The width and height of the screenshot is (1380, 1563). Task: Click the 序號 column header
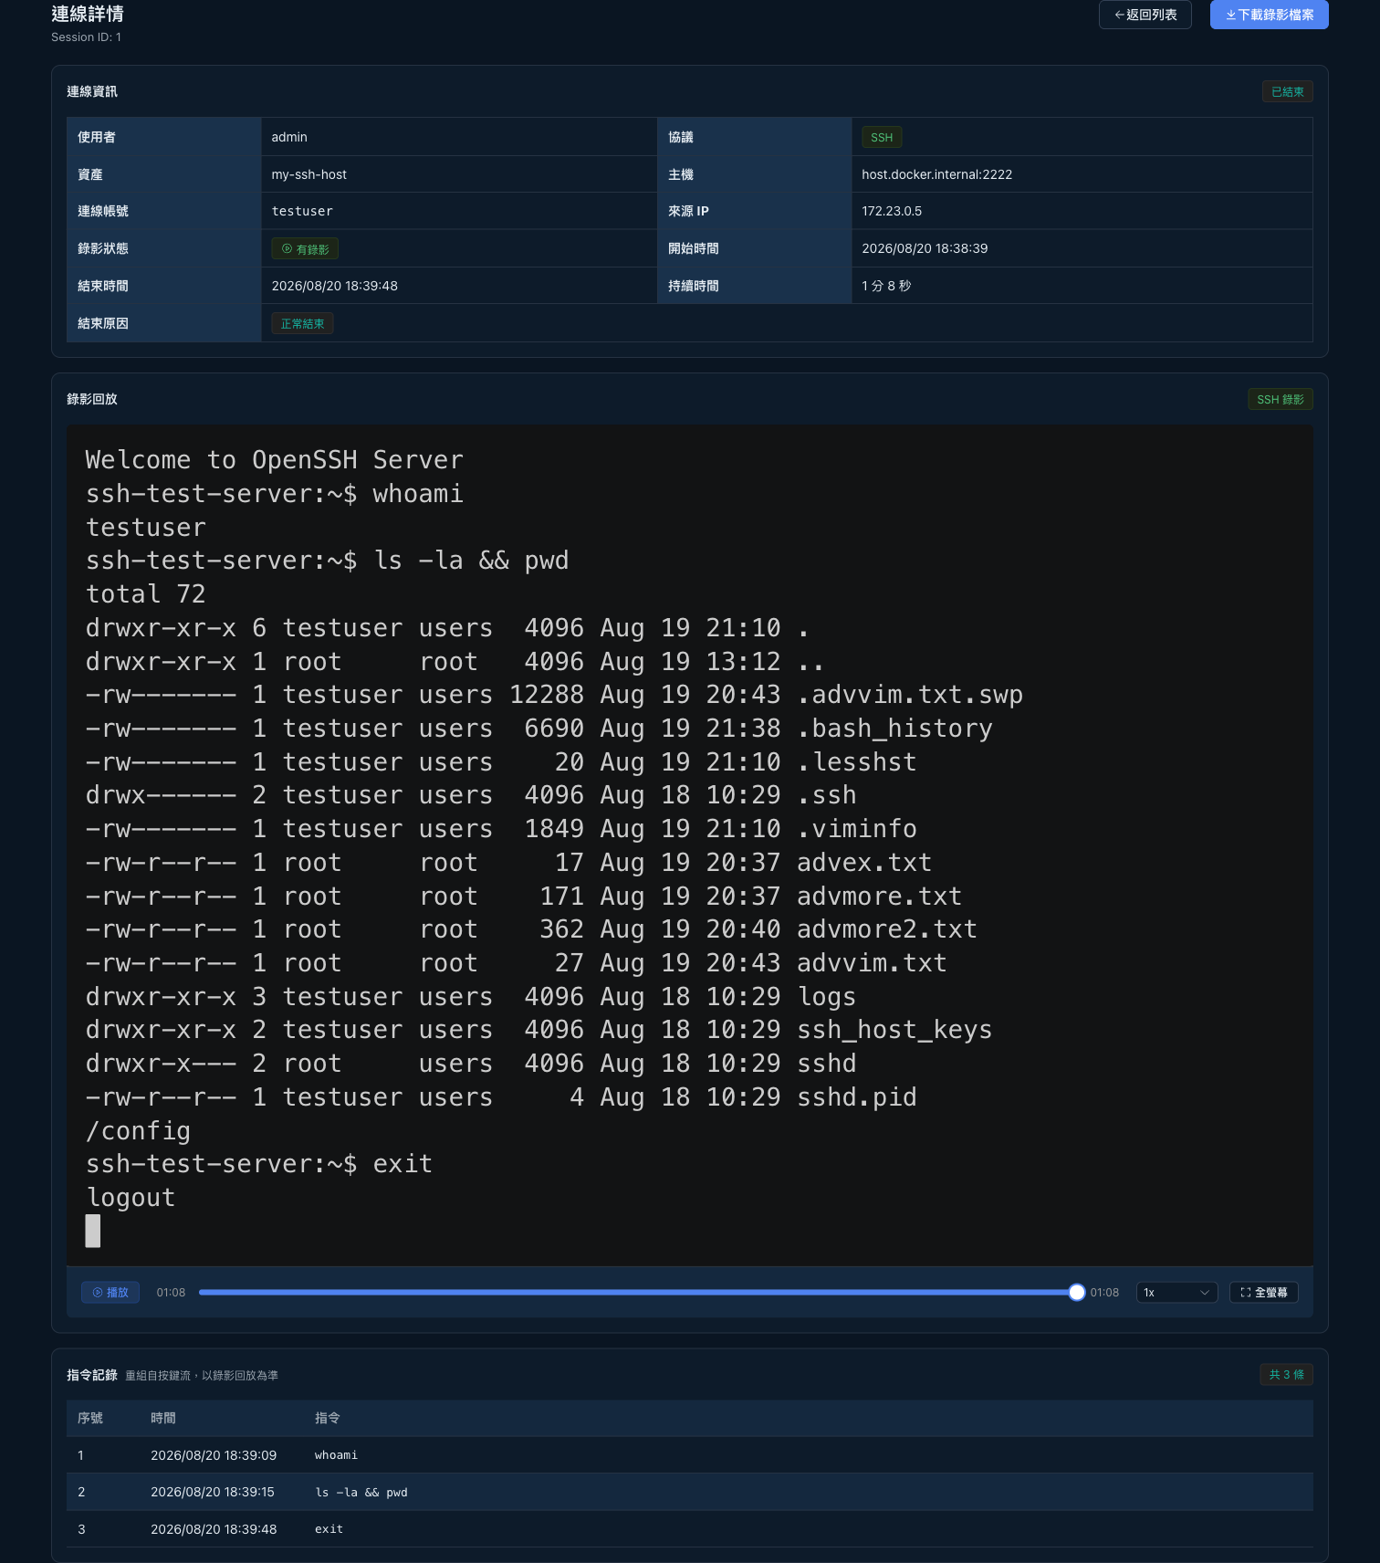pyautogui.click(x=90, y=1418)
